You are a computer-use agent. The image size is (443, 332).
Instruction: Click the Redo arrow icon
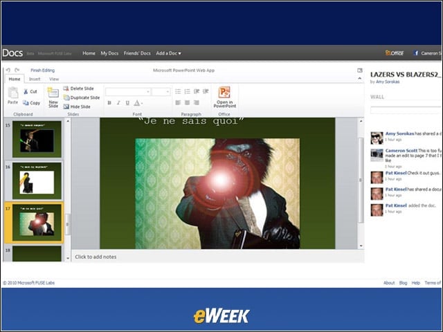17,70
